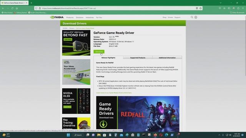Click the version number 531.79
The height and width of the screenshot is (138, 246).
(x=112, y=37)
